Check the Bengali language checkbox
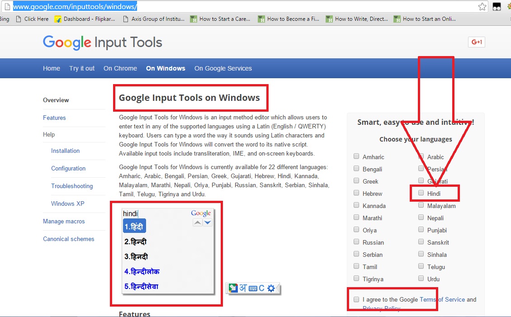511x317 pixels. [356, 168]
